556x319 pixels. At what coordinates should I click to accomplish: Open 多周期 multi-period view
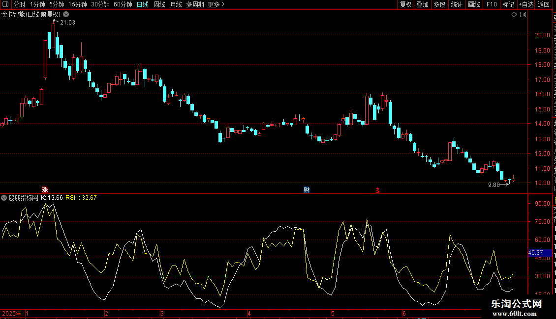[x=195, y=4]
